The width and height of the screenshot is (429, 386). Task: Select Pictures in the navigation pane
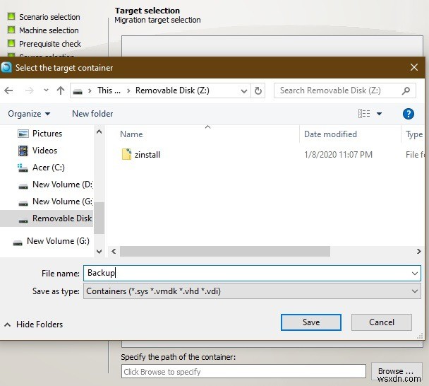tap(47, 134)
